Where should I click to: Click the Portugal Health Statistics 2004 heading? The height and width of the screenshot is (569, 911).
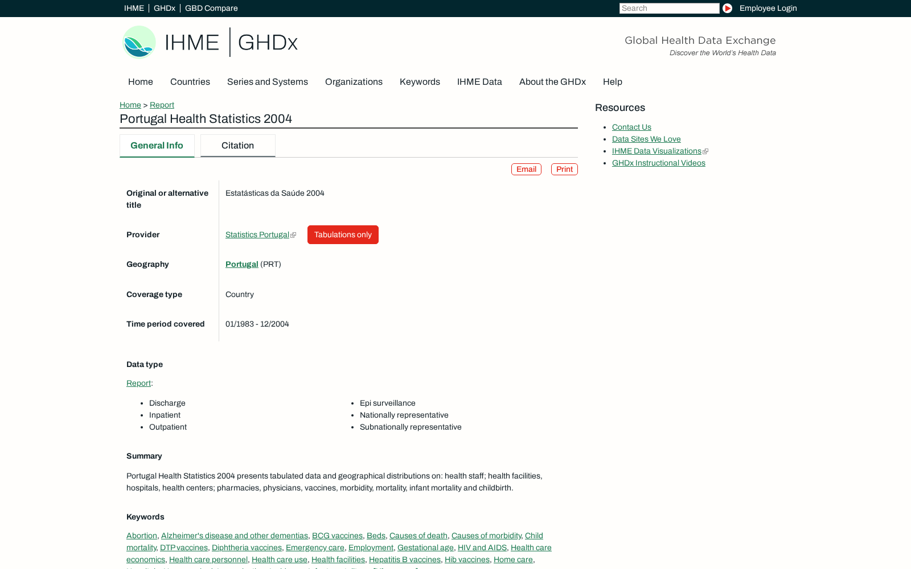click(206, 119)
